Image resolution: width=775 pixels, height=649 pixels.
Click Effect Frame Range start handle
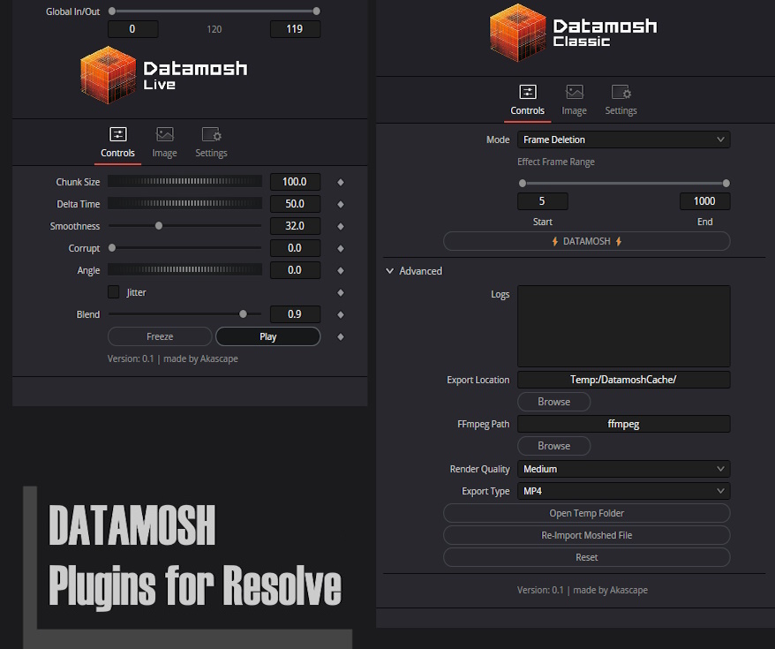(523, 184)
